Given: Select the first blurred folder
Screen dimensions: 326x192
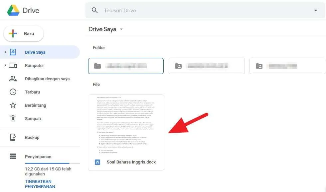Looking at the screenshot, I should [126, 66].
